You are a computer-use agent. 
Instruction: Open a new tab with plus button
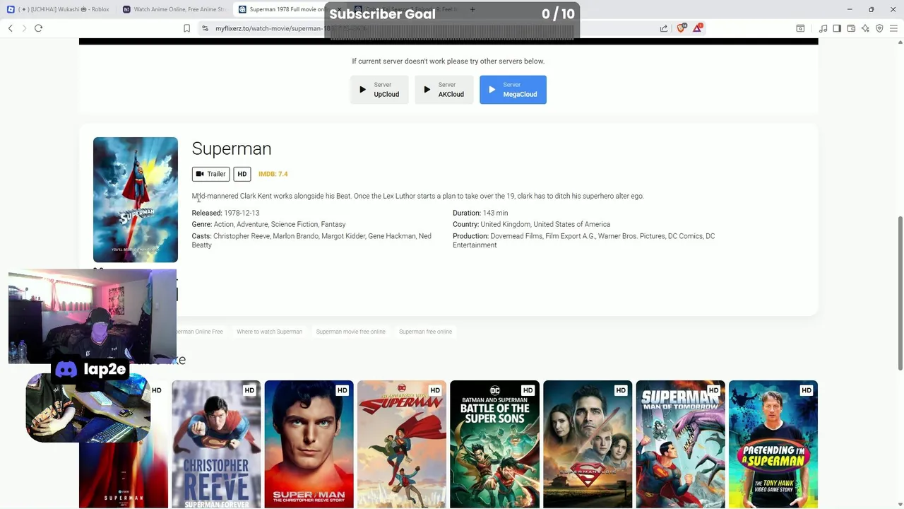tap(472, 9)
